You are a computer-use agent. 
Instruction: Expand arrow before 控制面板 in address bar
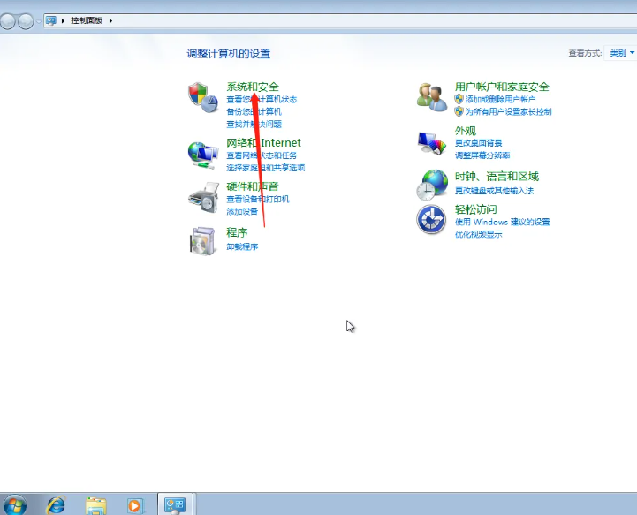[x=63, y=20]
